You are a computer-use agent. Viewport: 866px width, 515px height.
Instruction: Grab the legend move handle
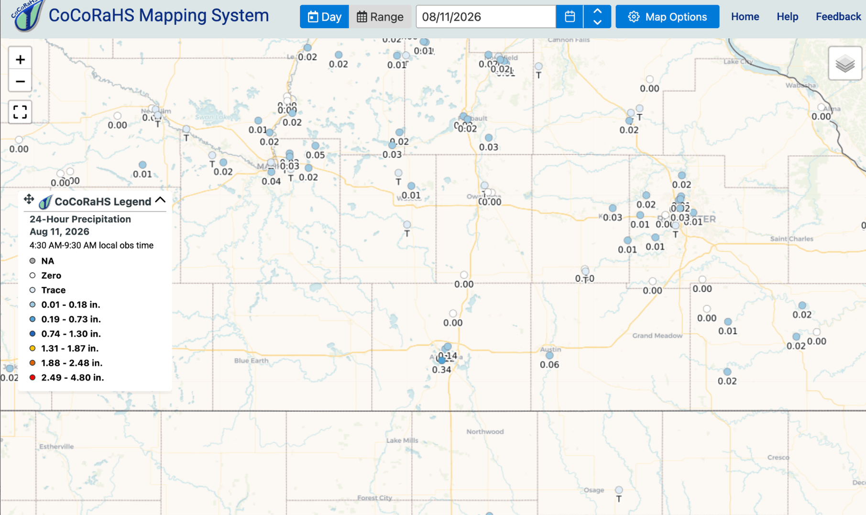pyautogui.click(x=29, y=199)
